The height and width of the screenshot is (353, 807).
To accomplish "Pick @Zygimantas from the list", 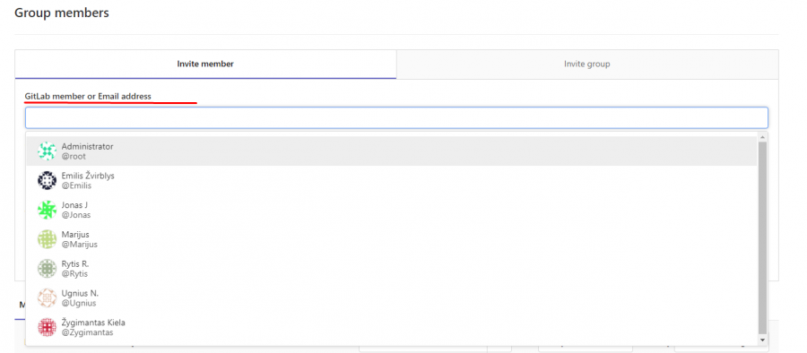I will [391, 327].
